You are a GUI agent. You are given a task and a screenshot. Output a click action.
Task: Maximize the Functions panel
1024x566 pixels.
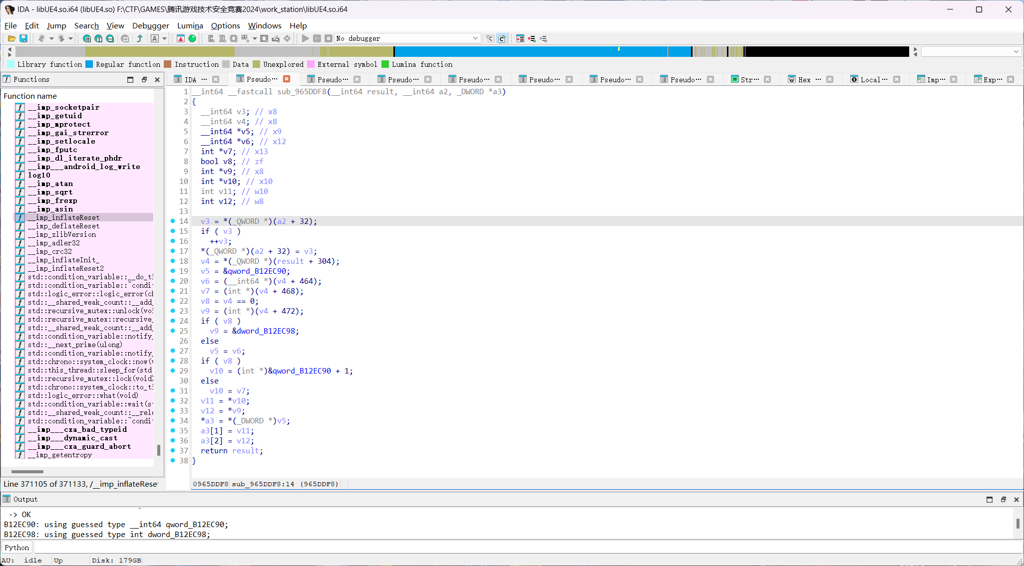tap(130, 79)
